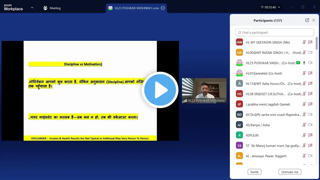The width and height of the screenshot is (320, 180).
Task: Click the muted mic icon for HL01Ganeshlal
Action: 304,73
